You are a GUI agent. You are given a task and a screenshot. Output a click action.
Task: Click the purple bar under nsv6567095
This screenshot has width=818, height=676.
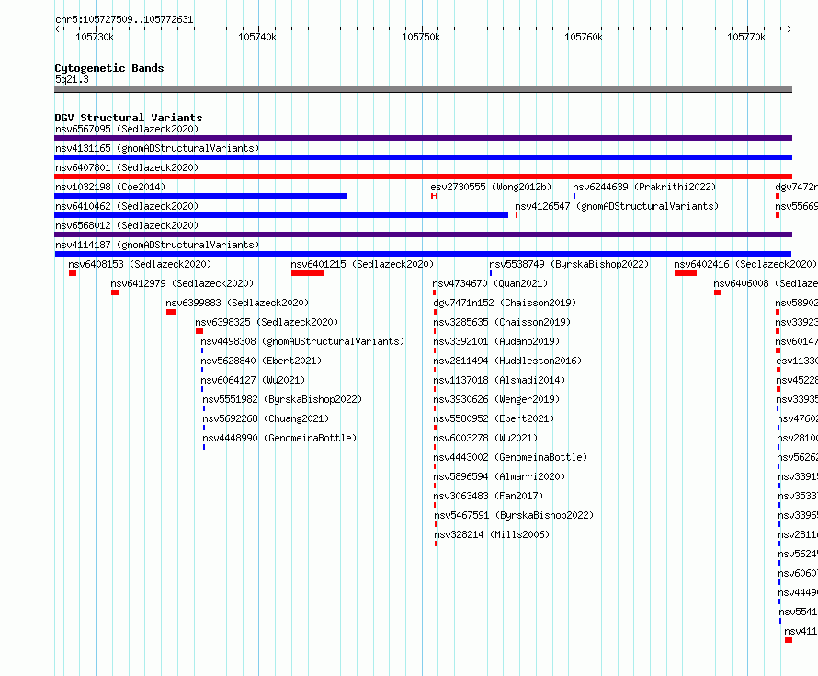point(423,138)
